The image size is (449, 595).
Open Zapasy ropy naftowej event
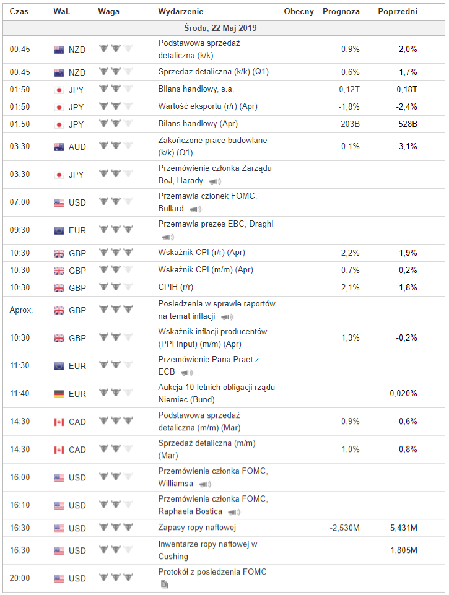click(x=198, y=528)
